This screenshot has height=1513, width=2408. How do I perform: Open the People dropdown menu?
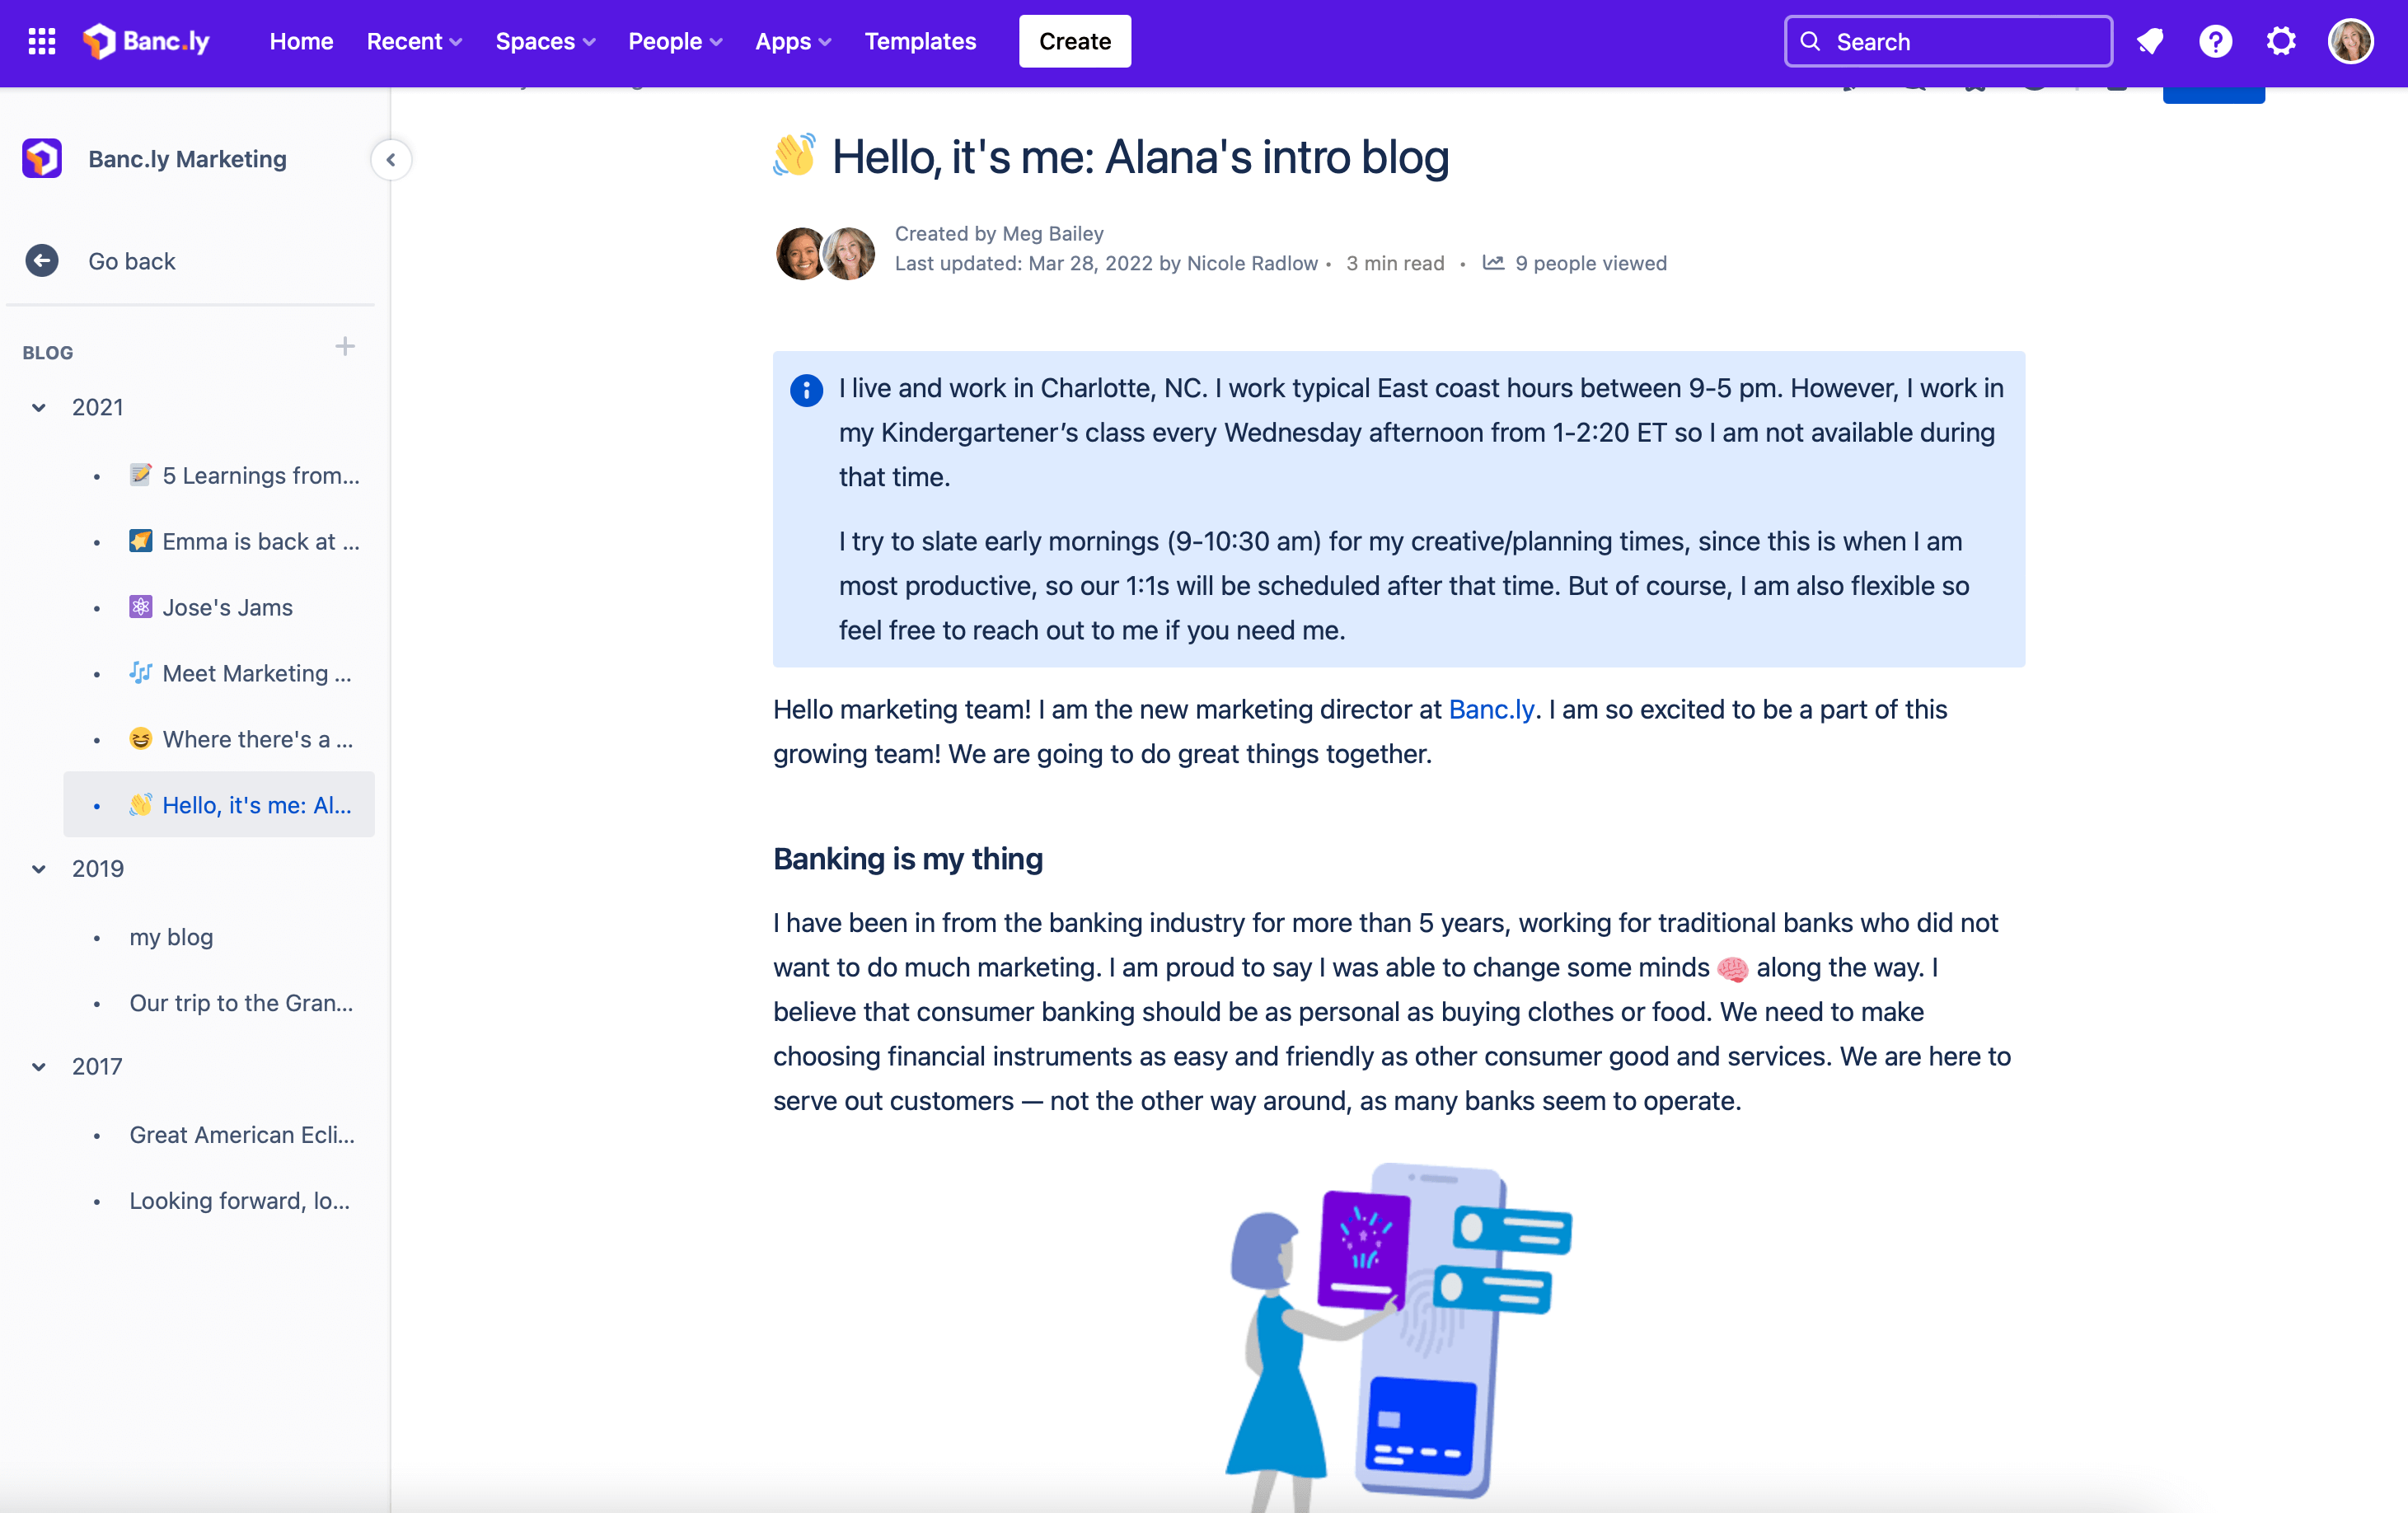tap(672, 40)
